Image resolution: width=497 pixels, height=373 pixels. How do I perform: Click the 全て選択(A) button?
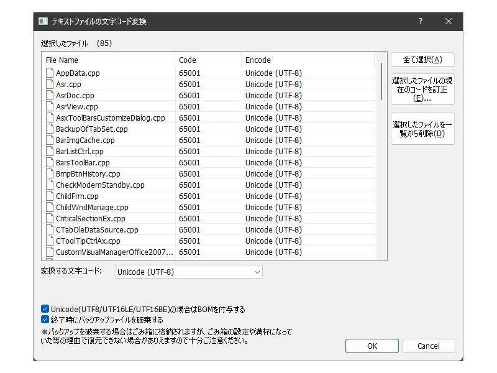(x=422, y=60)
